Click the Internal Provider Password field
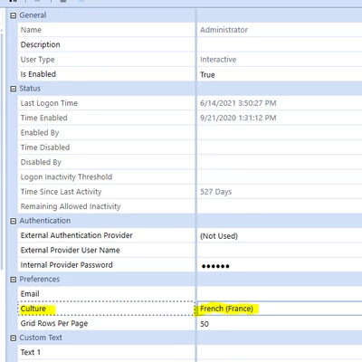The width and height of the screenshot is (362, 362). 280,265
